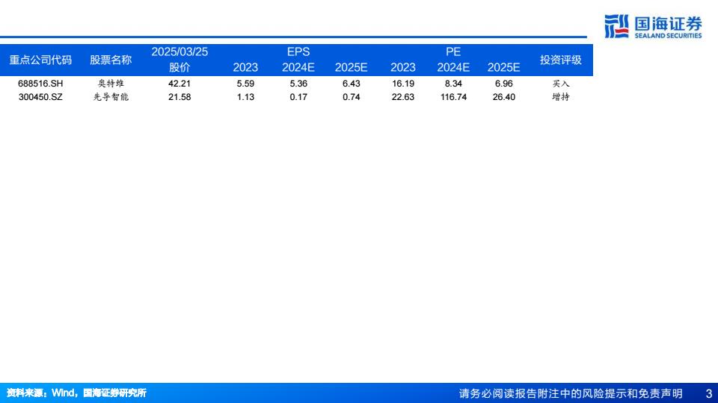Click the 2024E header under EPS

click(x=298, y=67)
